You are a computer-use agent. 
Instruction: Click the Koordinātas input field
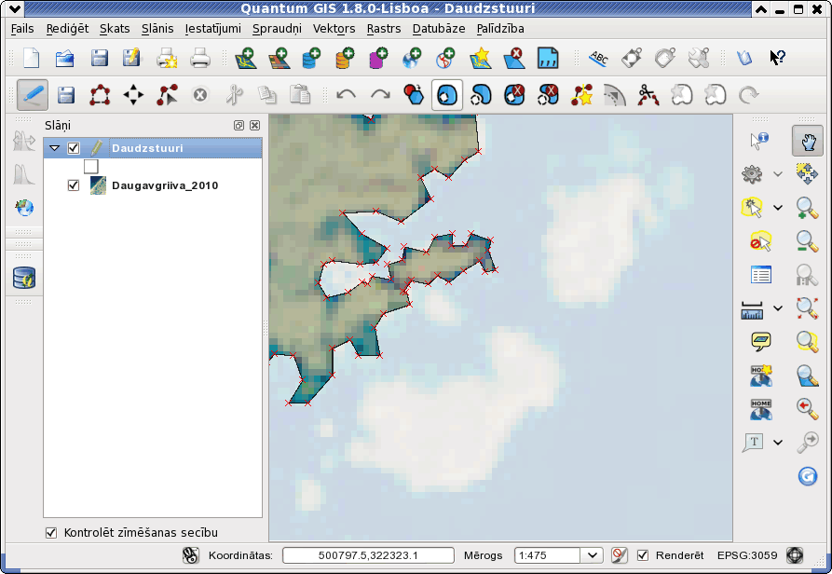pos(368,555)
